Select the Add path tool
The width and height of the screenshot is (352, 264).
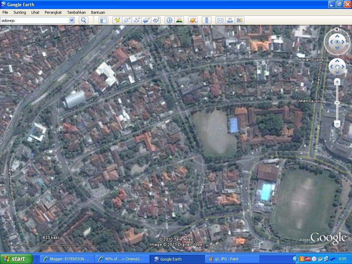pyautogui.click(x=137, y=20)
